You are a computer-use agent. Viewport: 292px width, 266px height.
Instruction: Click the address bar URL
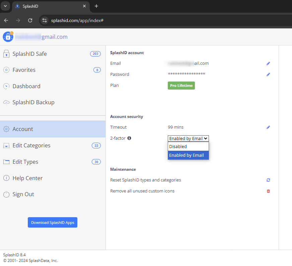(77, 20)
